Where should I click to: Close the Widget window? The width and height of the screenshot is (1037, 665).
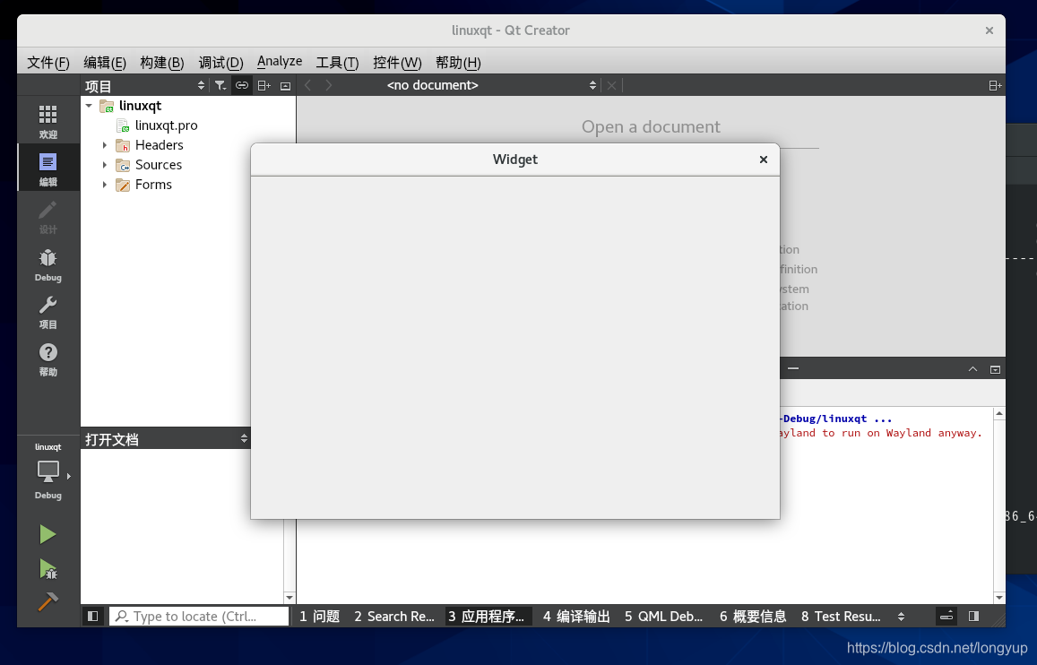pos(764,160)
